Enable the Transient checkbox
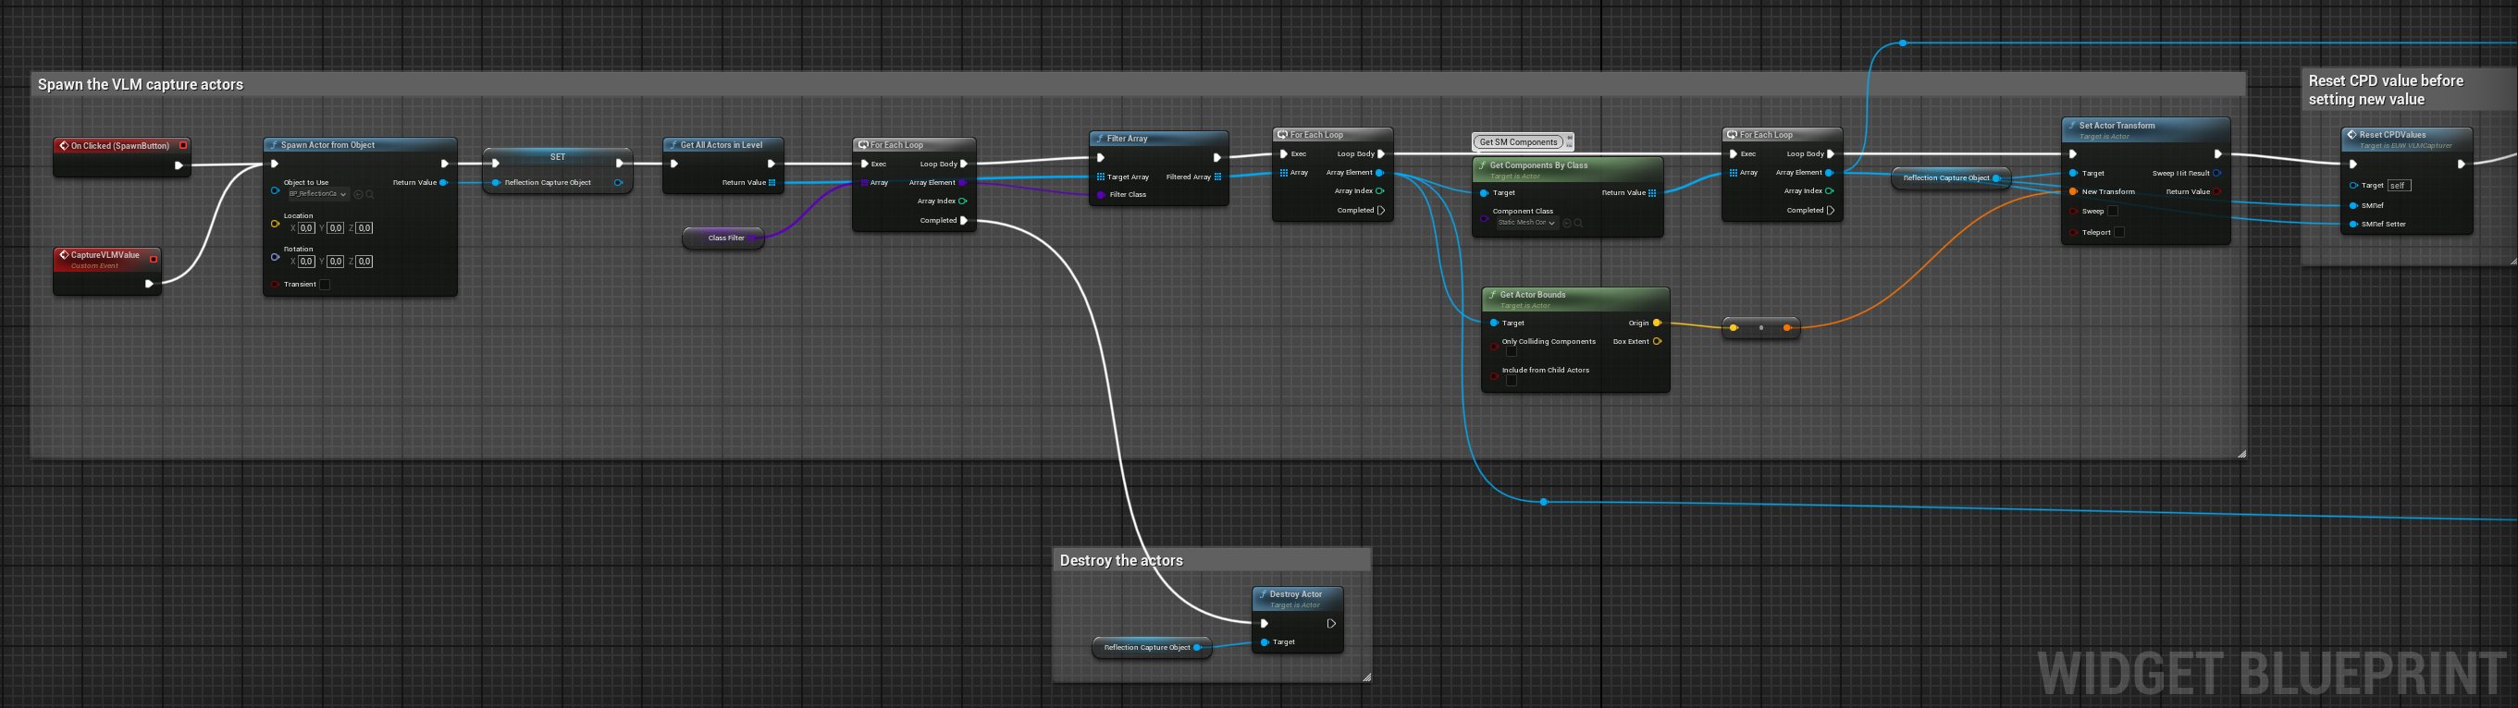The width and height of the screenshot is (2518, 708). (326, 284)
